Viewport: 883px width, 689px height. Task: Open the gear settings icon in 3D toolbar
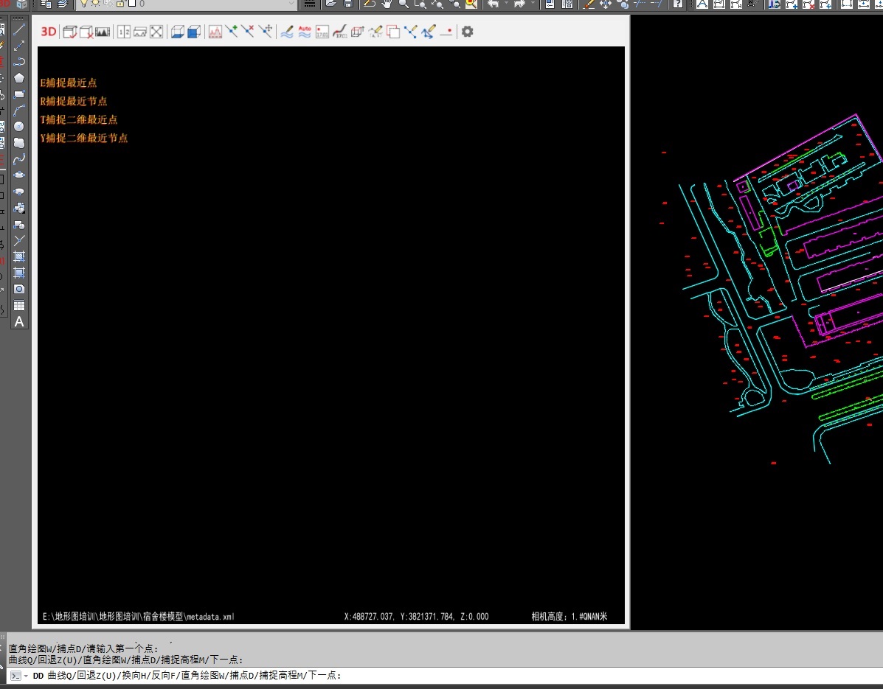coord(467,32)
